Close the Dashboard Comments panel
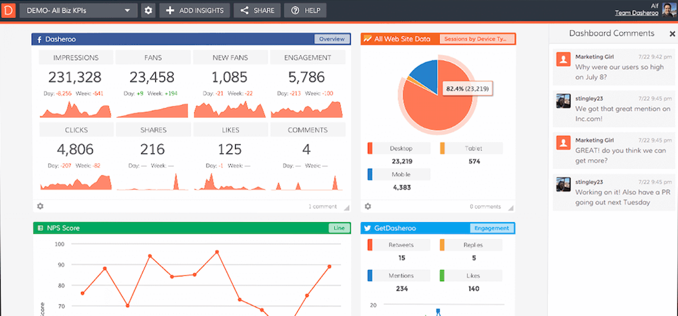678x316 pixels. pyautogui.click(x=672, y=34)
